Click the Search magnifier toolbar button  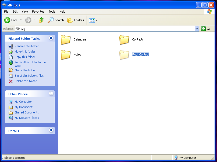pos(56,20)
